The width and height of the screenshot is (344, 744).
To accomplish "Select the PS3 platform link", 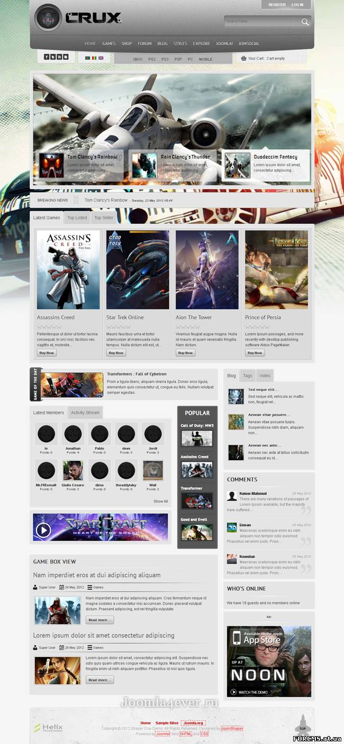I will pyautogui.click(x=165, y=59).
